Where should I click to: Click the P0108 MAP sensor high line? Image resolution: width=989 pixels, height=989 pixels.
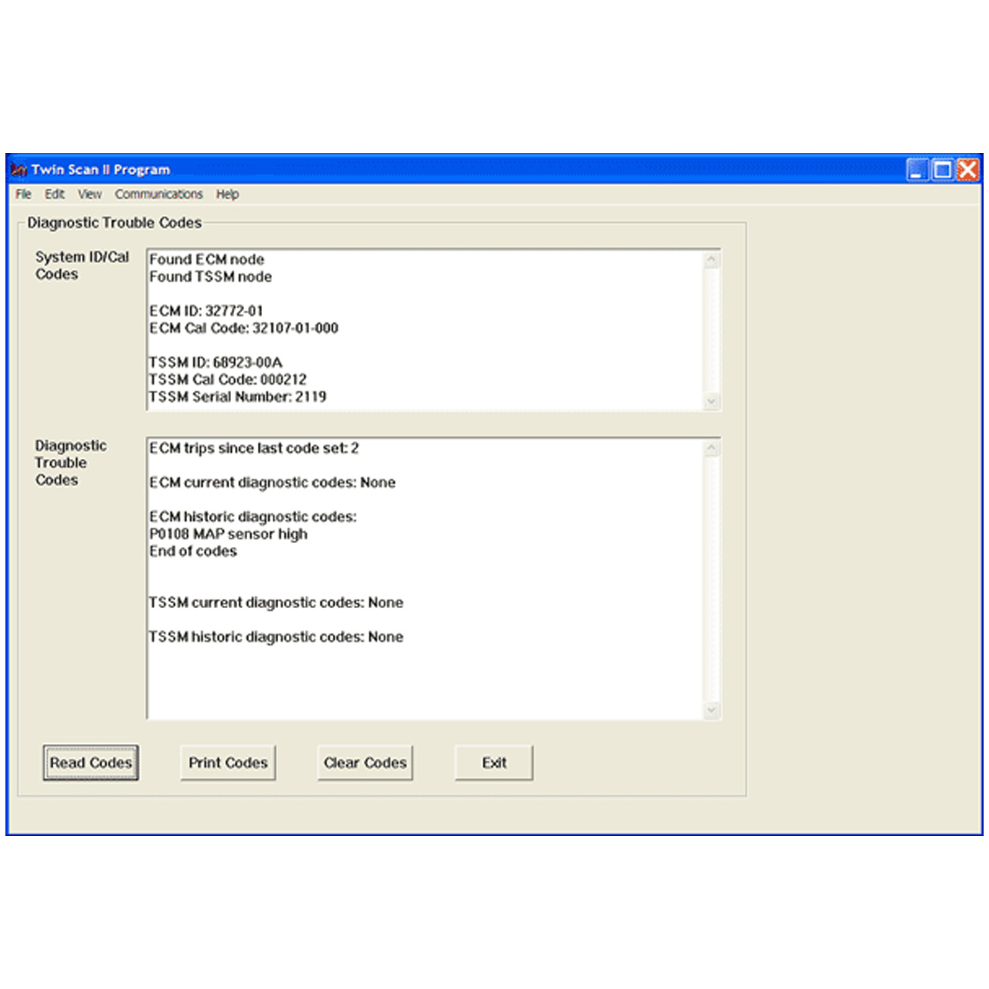229,535
